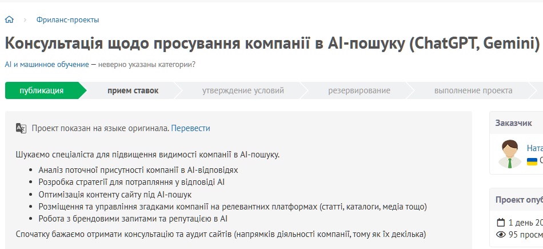Click the calendar icon near publication date
543x249 pixels.
click(501, 223)
